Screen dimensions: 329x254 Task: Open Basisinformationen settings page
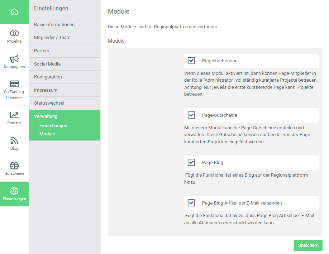pyautogui.click(x=54, y=25)
